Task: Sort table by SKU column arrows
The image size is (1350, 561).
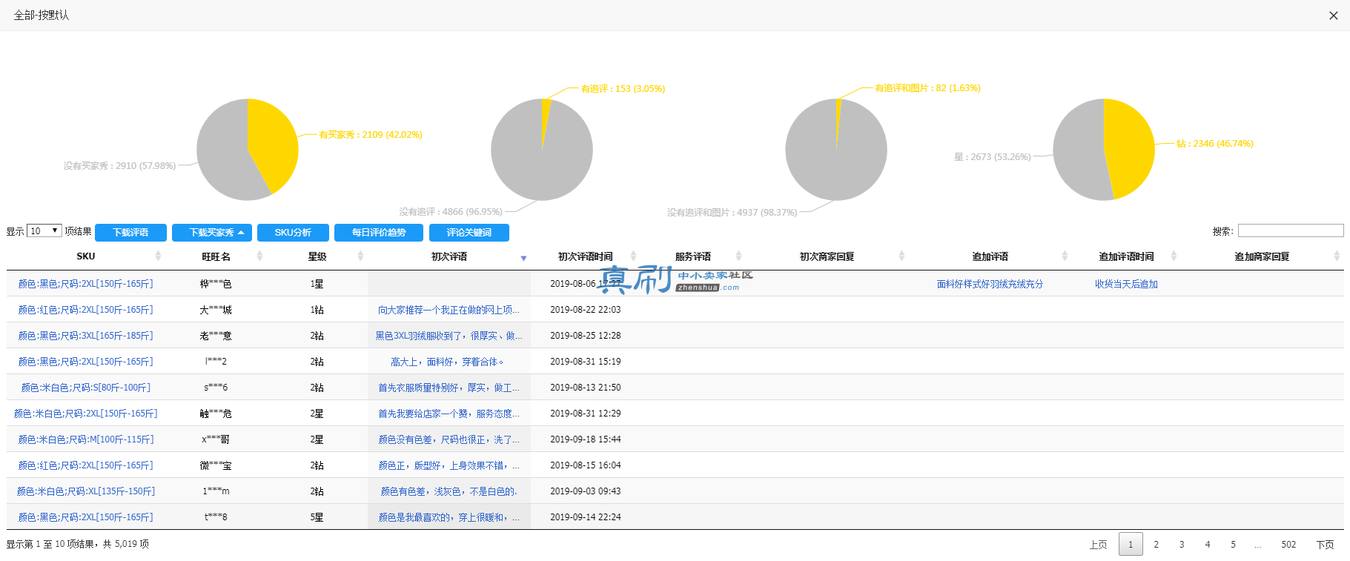Action: (158, 256)
